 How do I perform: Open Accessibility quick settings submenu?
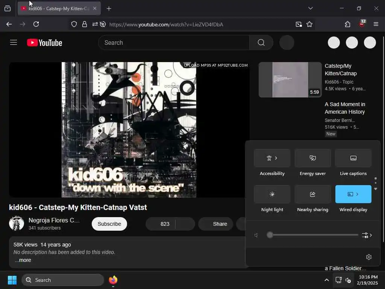pyautogui.click(x=272, y=158)
